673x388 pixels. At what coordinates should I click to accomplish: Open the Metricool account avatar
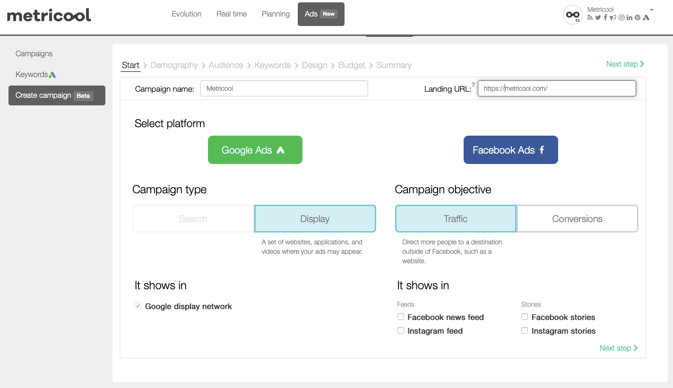coord(572,15)
